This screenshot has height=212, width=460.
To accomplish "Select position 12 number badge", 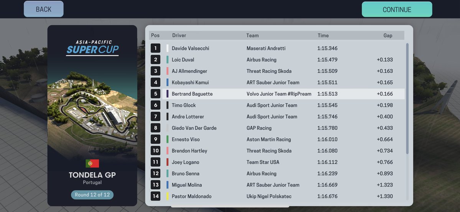I will (156, 173).
